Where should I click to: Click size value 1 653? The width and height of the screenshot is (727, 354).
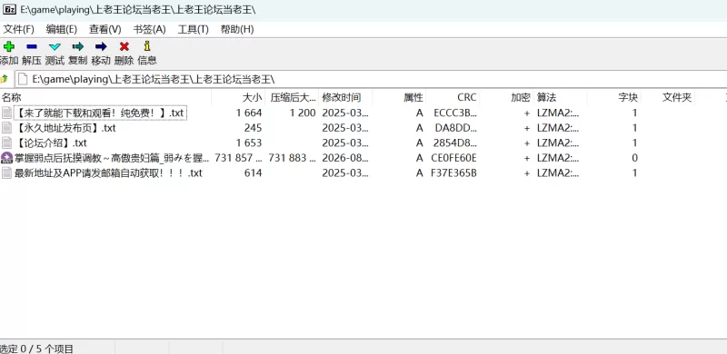248,143
